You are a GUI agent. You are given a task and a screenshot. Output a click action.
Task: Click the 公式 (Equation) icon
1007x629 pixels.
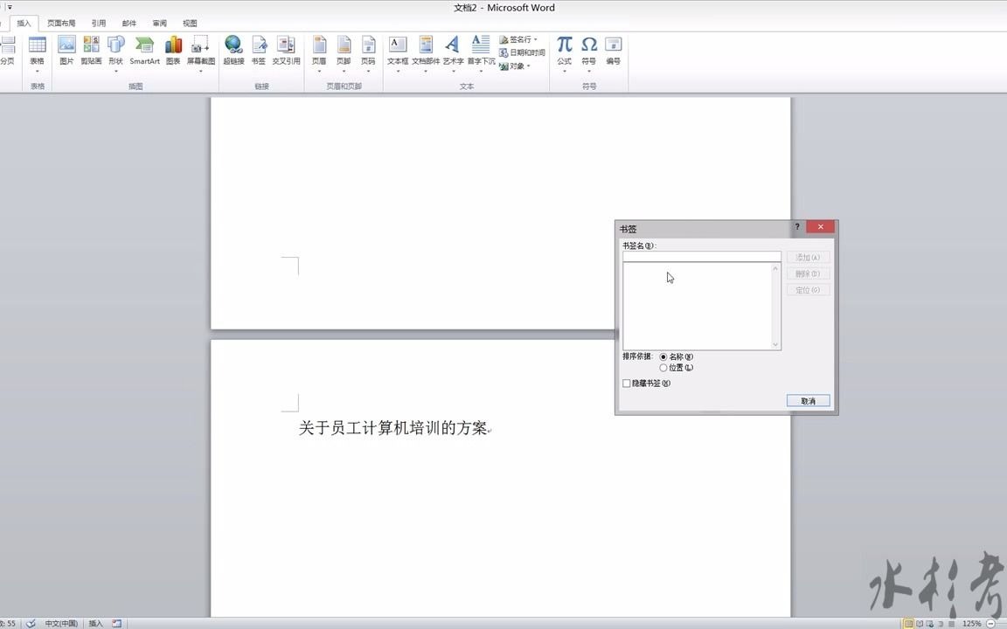point(564,48)
